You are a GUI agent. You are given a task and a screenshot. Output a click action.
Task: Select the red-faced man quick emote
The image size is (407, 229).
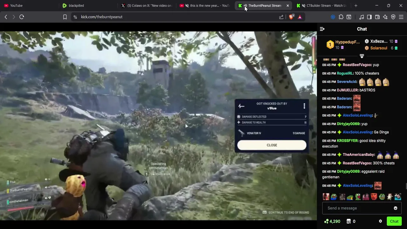tap(374, 197)
